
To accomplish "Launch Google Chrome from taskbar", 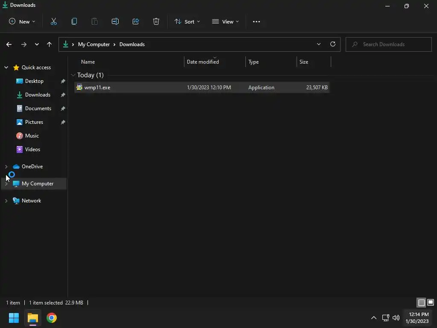I will point(52,318).
